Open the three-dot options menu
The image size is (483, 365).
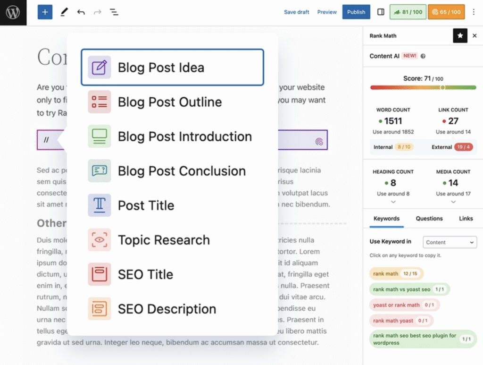tap(474, 12)
